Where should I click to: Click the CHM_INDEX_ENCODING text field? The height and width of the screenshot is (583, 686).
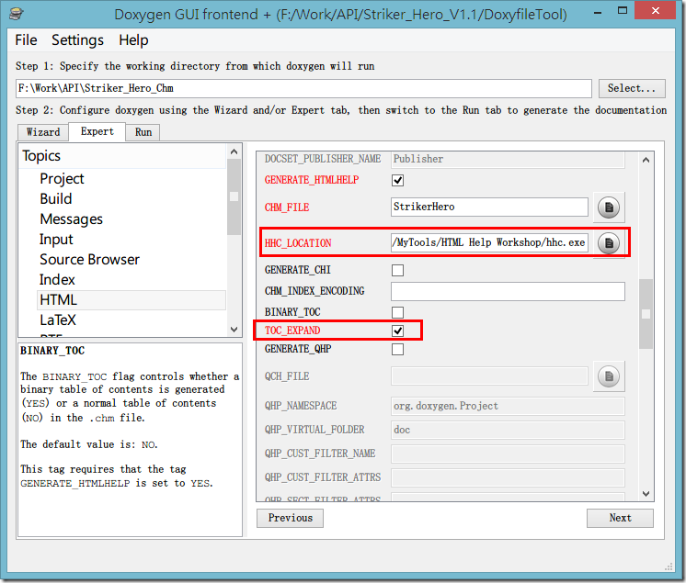(508, 291)
